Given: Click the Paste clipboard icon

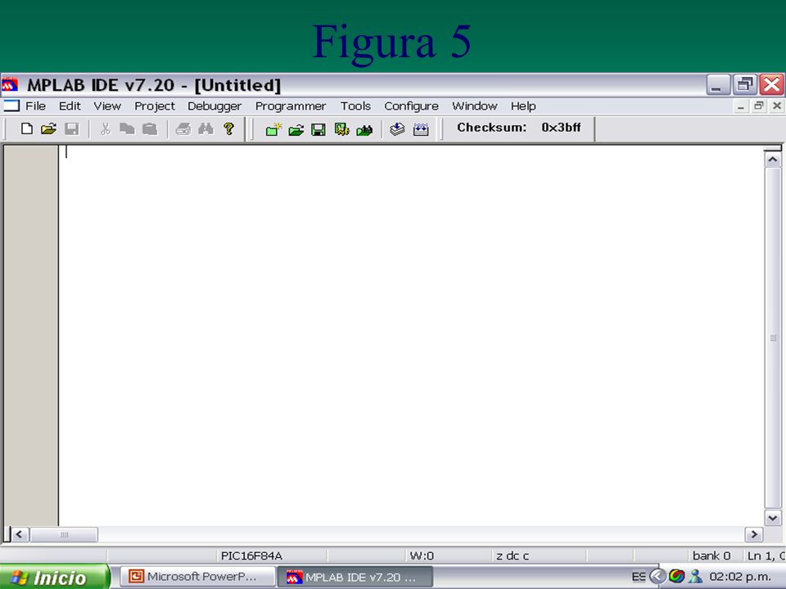Looking at the screenshot, I should (x=149, y=129).
